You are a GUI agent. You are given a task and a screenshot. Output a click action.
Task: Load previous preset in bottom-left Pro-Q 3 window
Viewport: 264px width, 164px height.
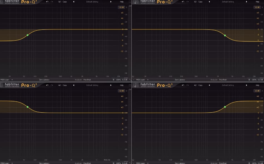point(74,85)
